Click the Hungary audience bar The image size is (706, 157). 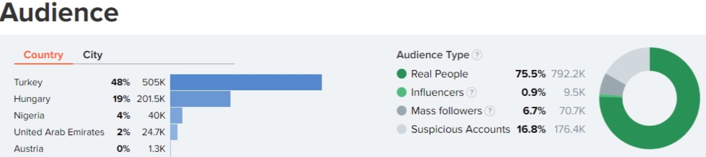(x=200, y=99)
